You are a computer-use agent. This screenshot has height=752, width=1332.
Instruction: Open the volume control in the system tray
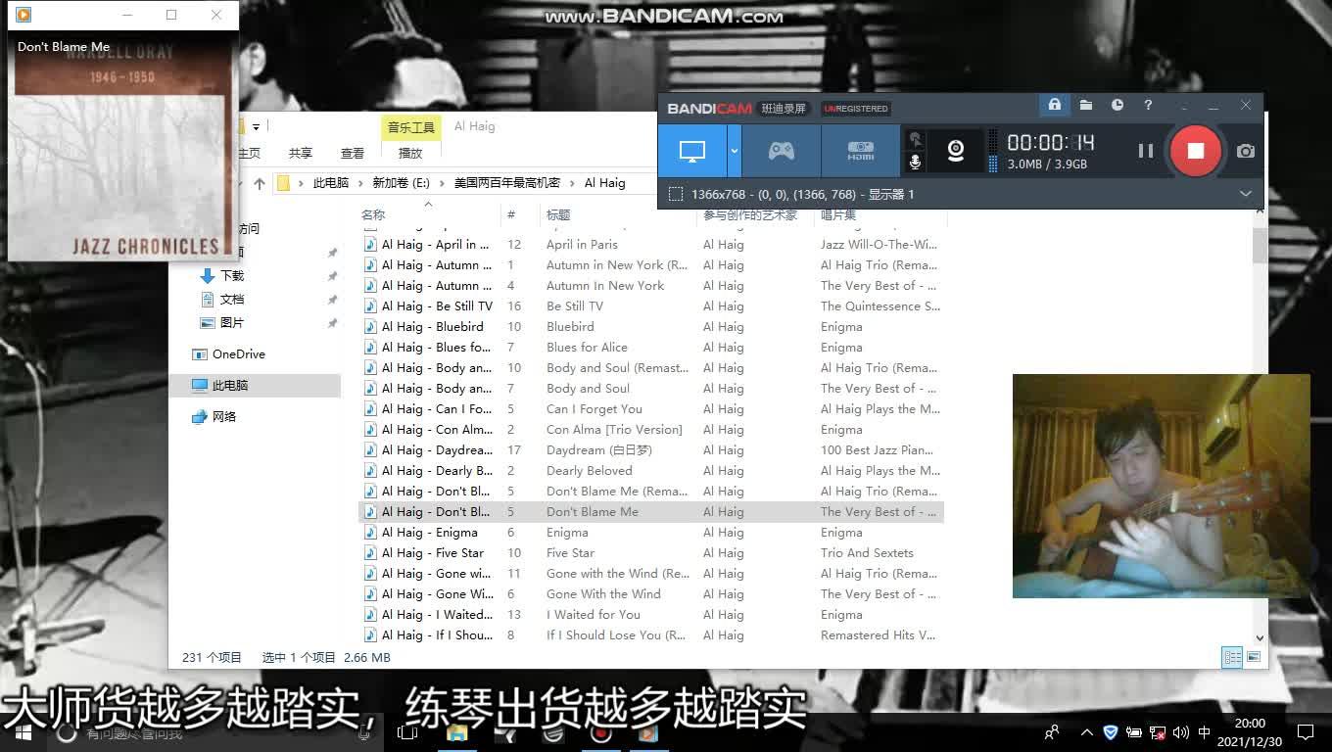(x=1180, y=731)
